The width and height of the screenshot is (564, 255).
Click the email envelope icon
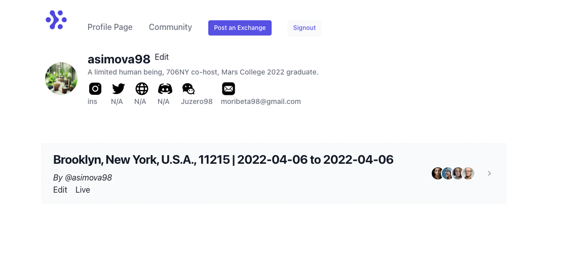click(x=229, y=89)
